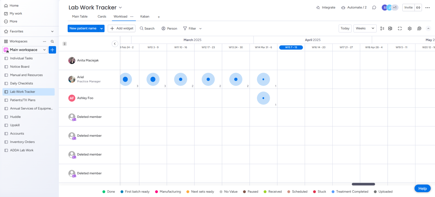Expand New patient name dropdown arrow

101,29
